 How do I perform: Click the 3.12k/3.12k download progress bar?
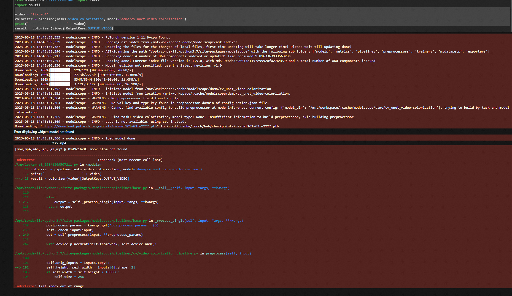click(x=60, y=84)
